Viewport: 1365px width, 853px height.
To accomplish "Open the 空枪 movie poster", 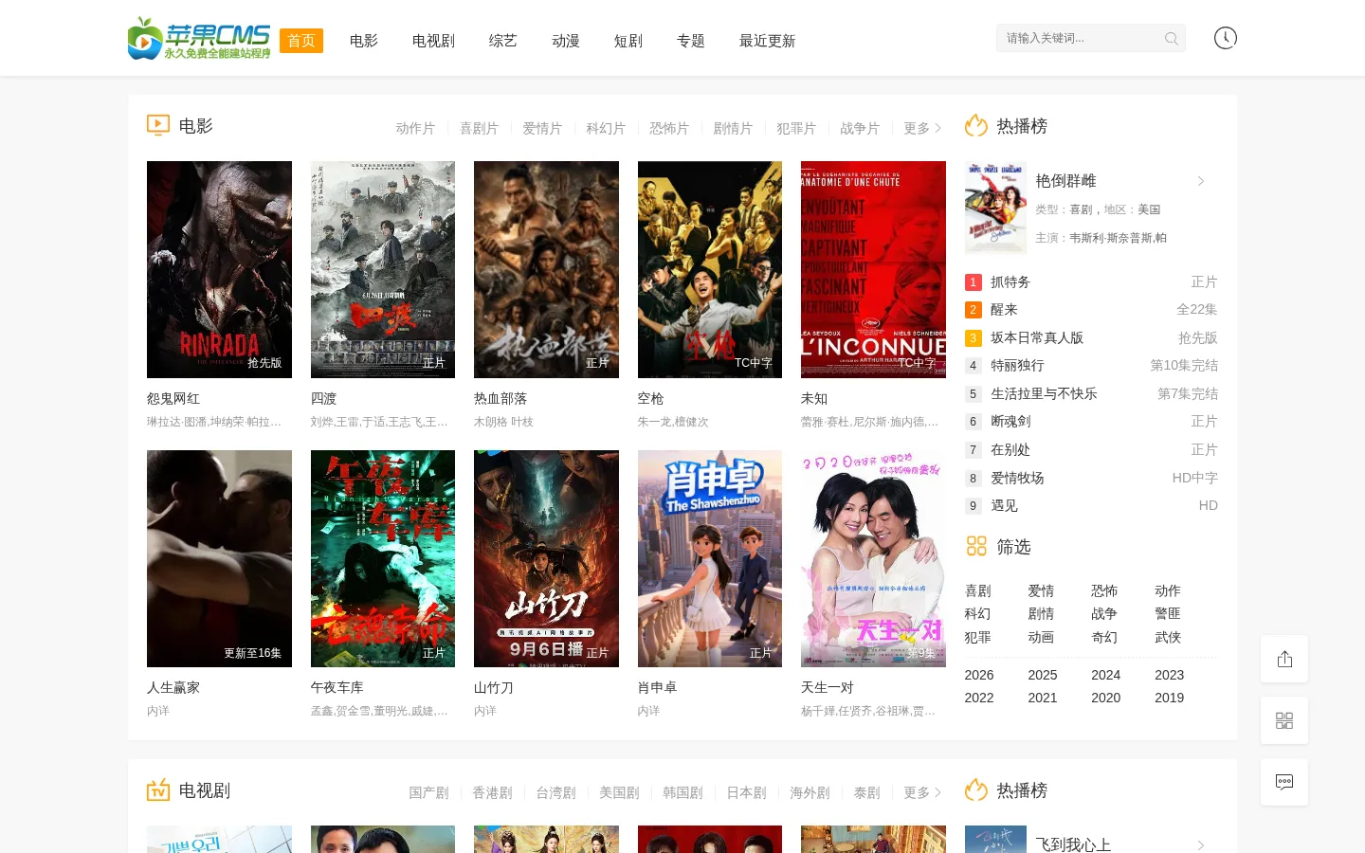I will (x=710, y=269).
